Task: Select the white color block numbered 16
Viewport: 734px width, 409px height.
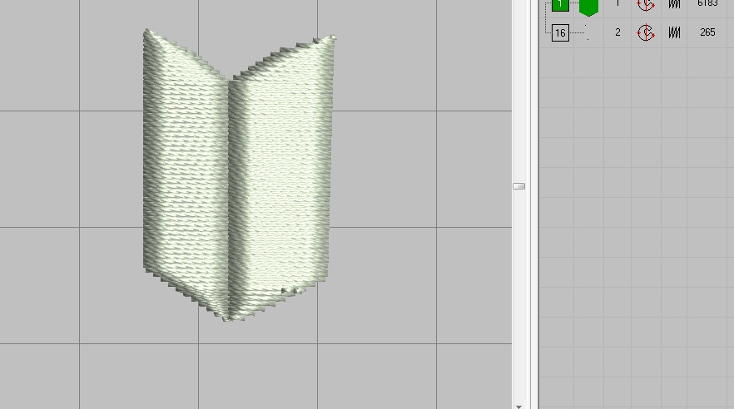Action: [560, 32]
